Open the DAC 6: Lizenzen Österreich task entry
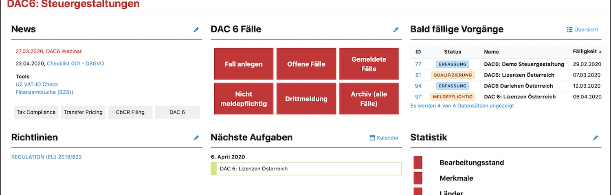 tap(306, 169)
